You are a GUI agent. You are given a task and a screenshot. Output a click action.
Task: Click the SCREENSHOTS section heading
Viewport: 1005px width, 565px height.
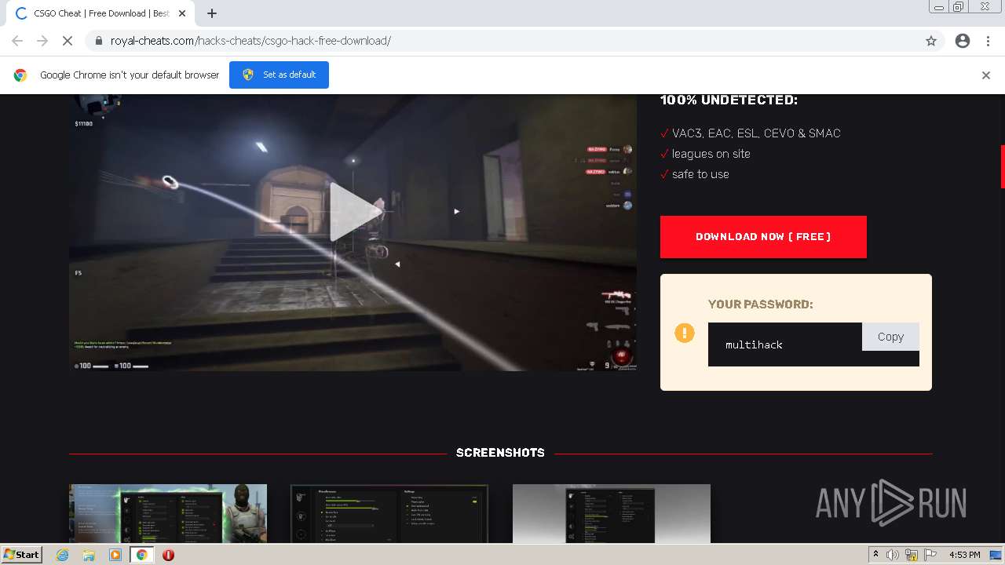pyautogui.click(x=500, y=453)
